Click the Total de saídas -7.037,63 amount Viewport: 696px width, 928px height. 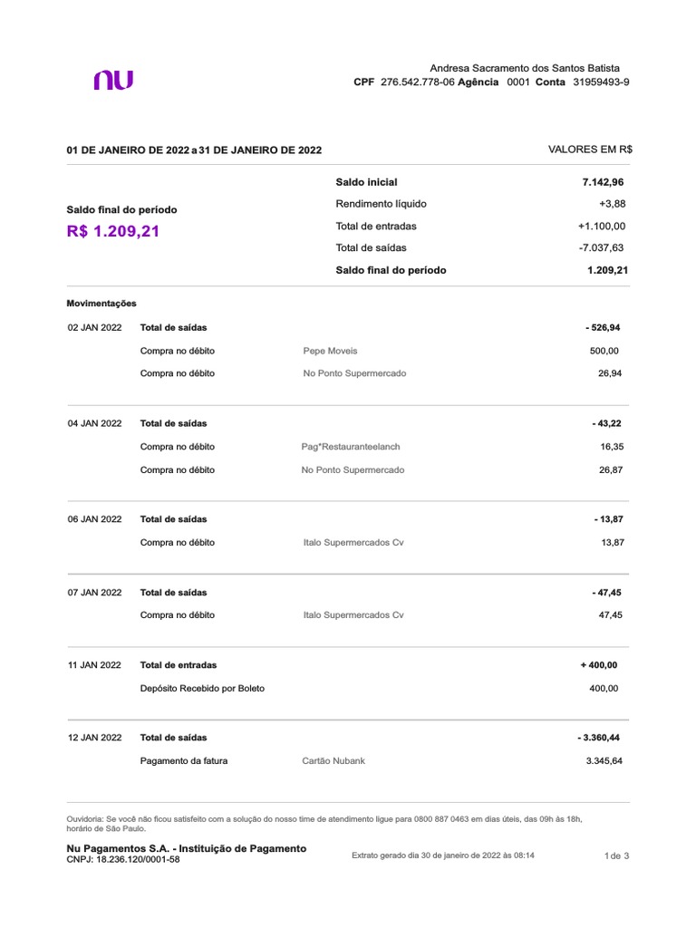pyautogui.click(x=602, y=248)
